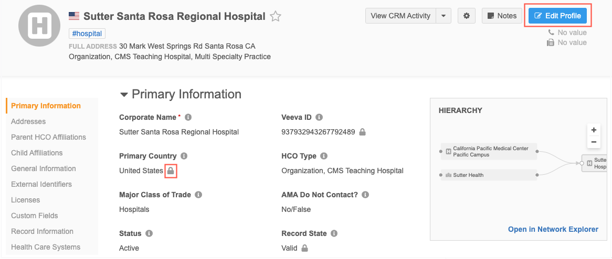Click info icon next to AMA Do Not Contact

[x=365, y=195]
